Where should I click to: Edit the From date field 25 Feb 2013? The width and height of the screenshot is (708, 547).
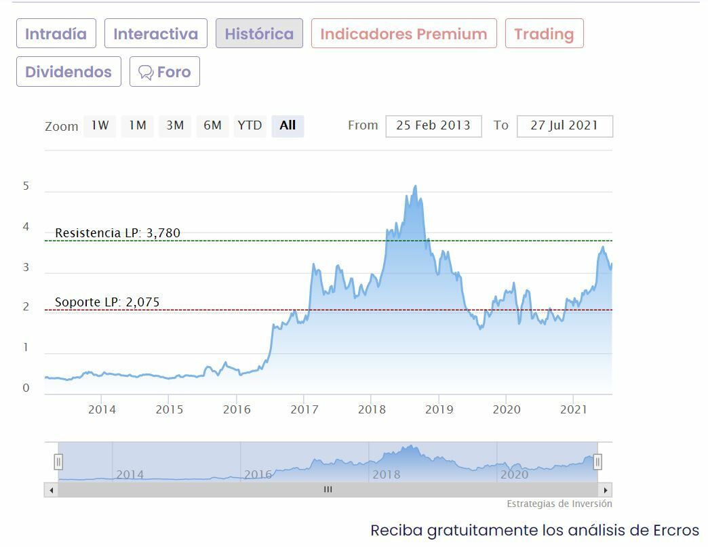(x=433, y=126)
